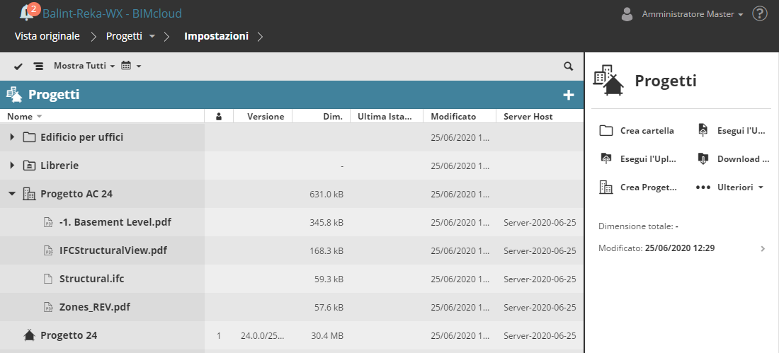Image resolution: width=779 pixels, height=353 pixels.
Task: Click the help question mark icon
Action: [x=760, y=13]
